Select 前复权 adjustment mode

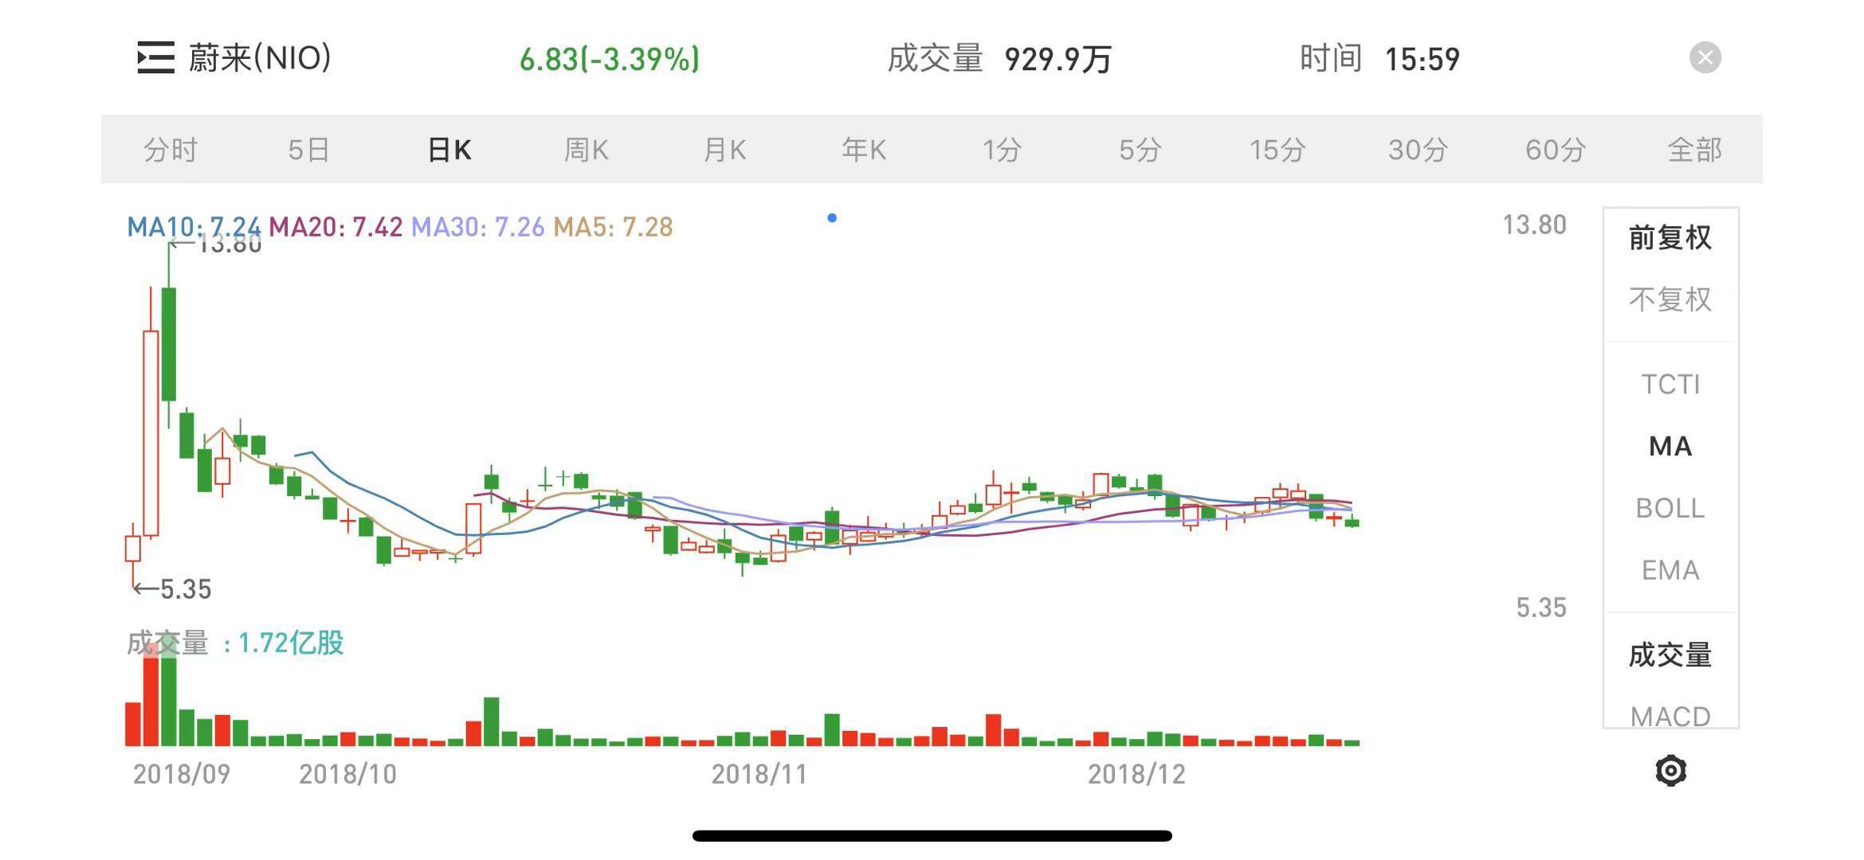click(x=1670, y=238)
